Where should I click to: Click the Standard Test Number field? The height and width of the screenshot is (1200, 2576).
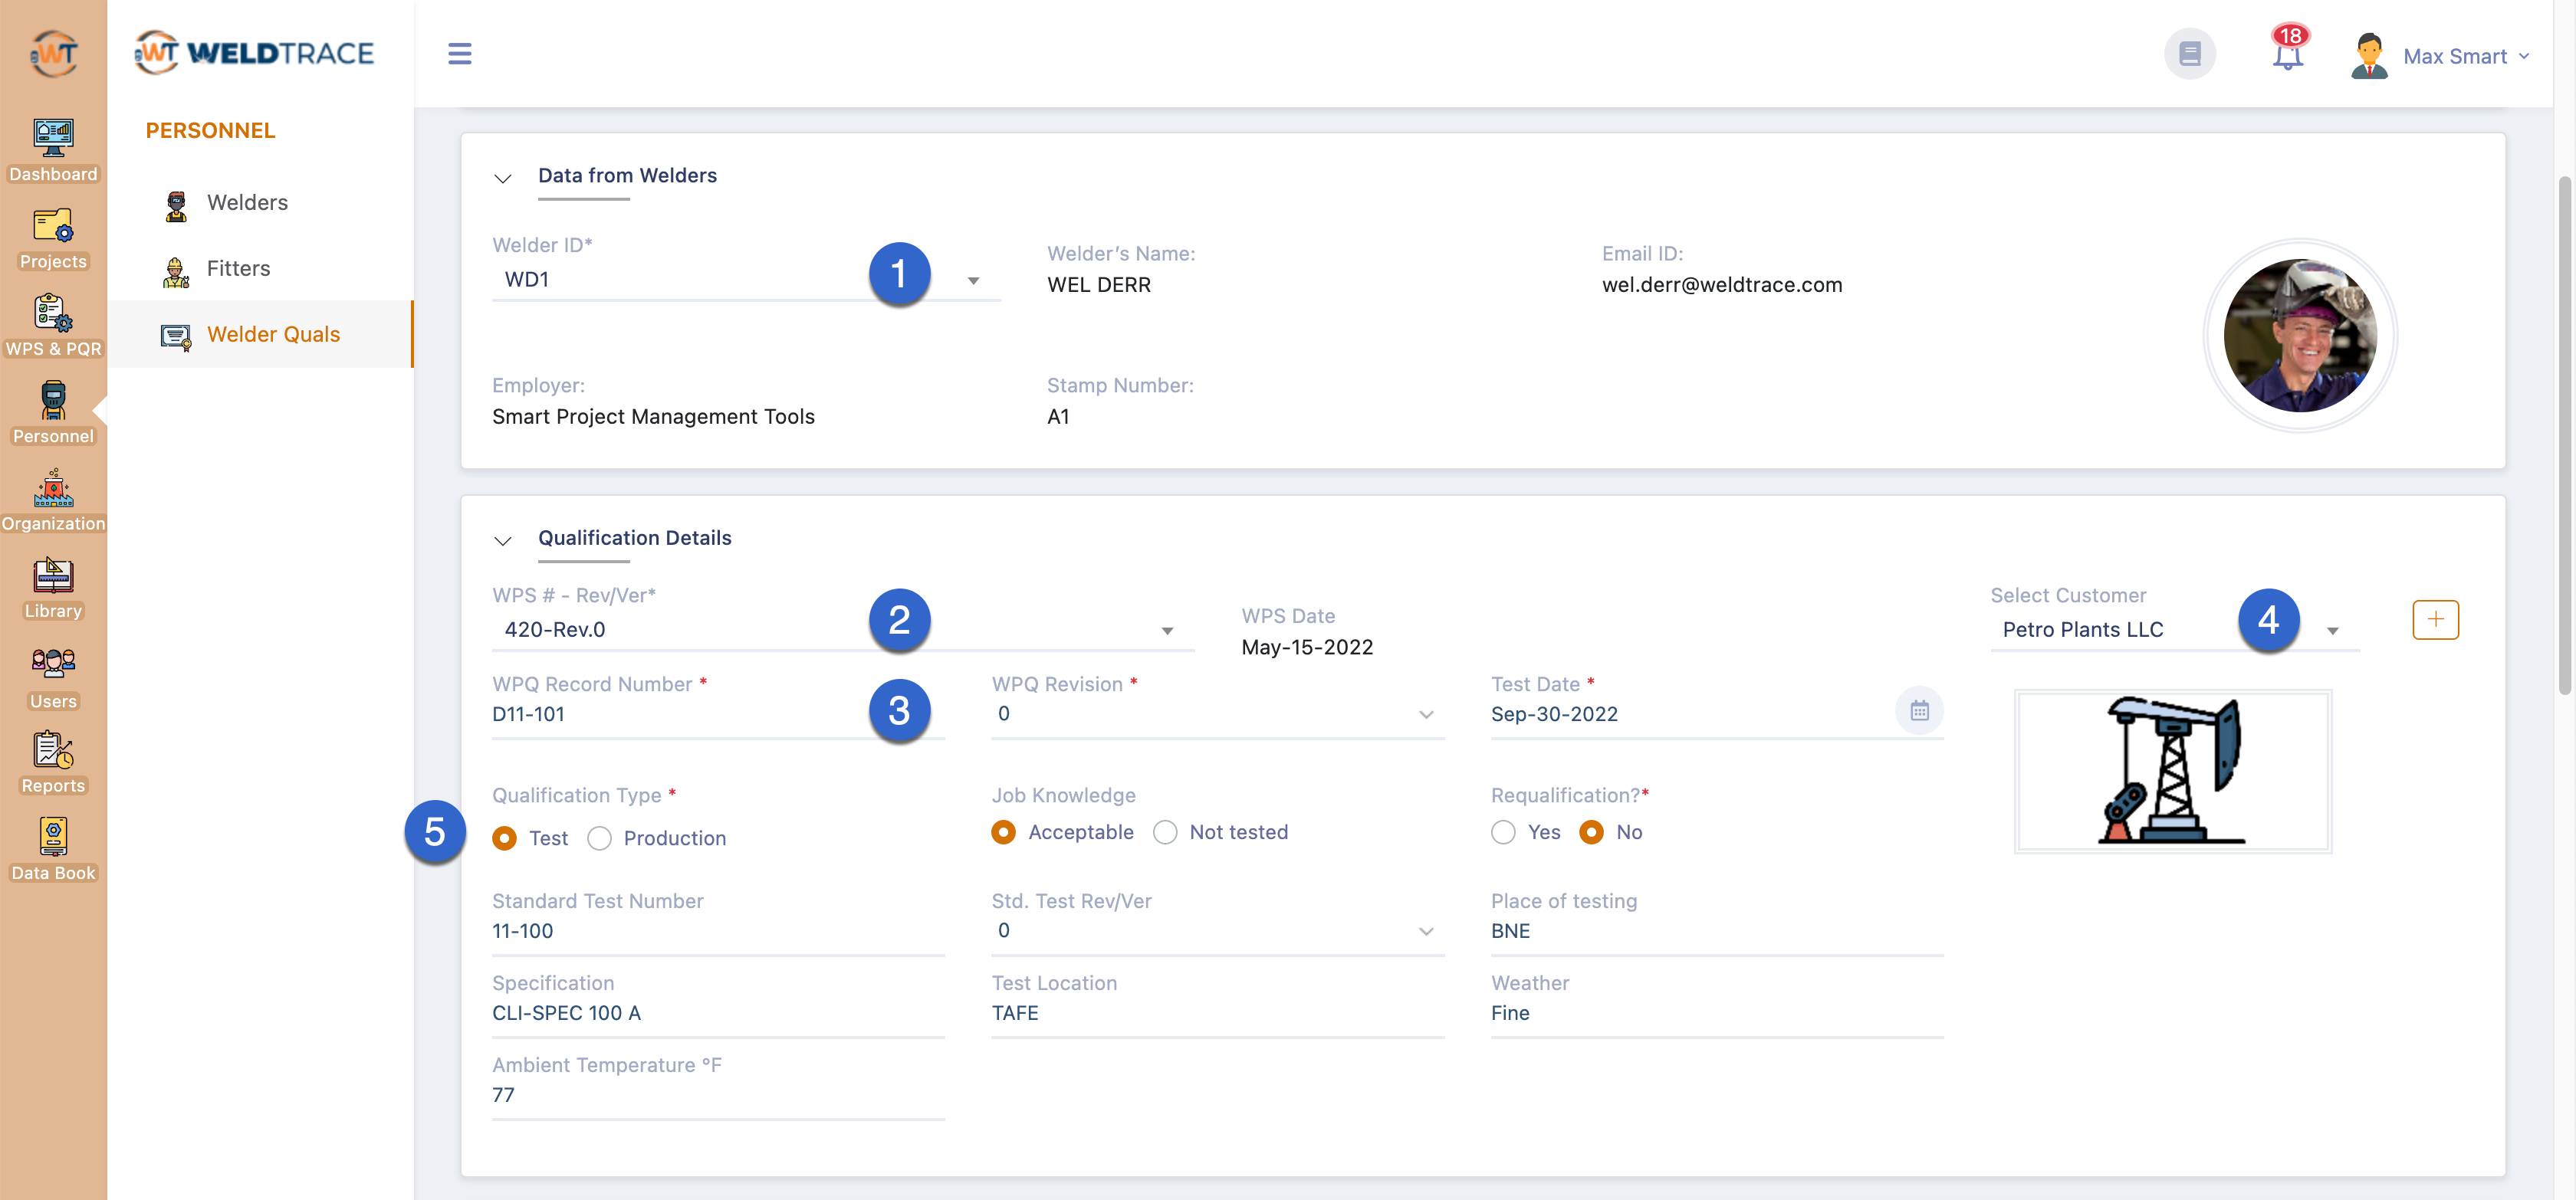717,931
